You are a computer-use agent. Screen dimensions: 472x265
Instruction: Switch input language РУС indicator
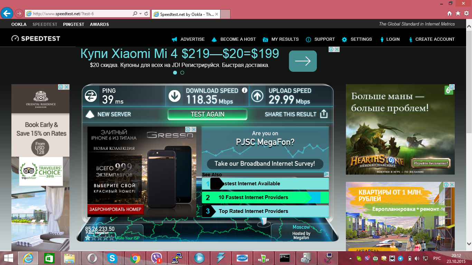click(x=437, y=258)
